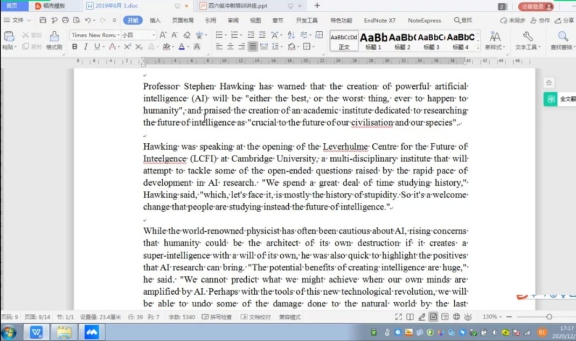Open the 页面布局 ribbon tab

click(x=183, y=20)
